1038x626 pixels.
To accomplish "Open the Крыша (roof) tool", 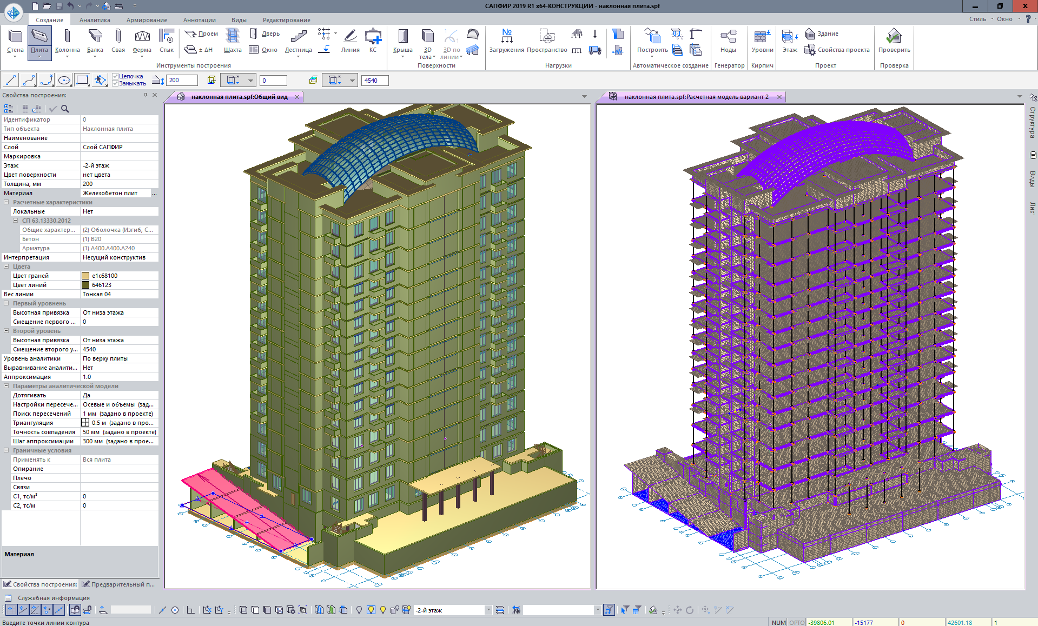I will (402, 41).
